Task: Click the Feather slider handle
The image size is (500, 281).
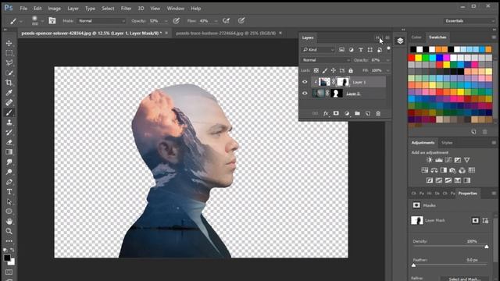Action: (x=413, y=265)
